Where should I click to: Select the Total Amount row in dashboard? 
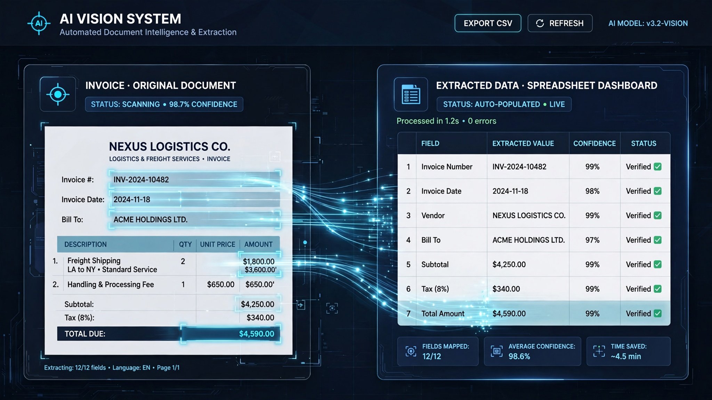(x=534, y=314)
